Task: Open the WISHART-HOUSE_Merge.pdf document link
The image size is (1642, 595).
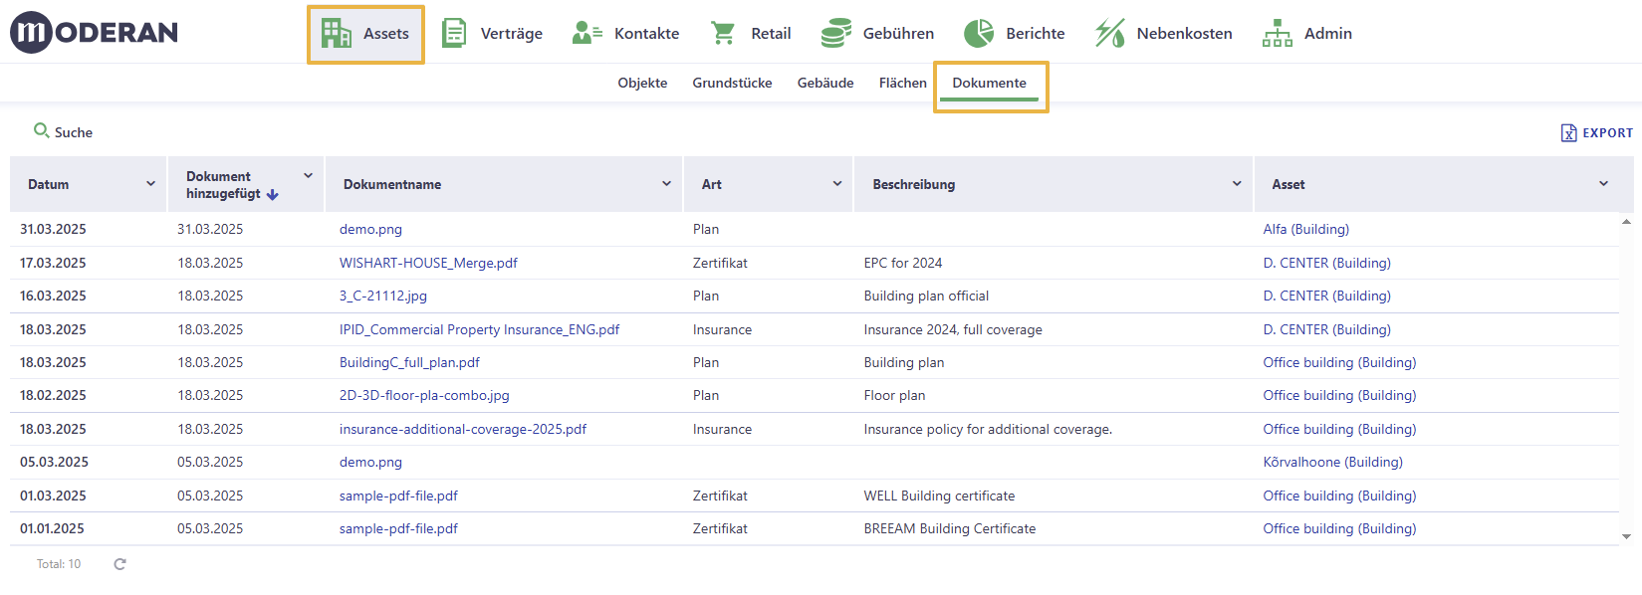Action: tap(428, 263)
